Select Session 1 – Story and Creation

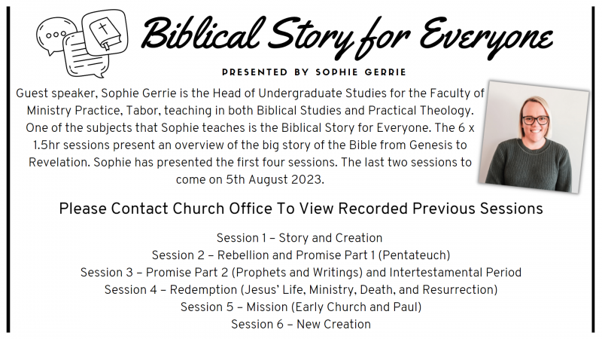[299, 238]
